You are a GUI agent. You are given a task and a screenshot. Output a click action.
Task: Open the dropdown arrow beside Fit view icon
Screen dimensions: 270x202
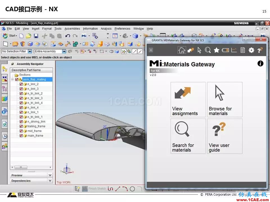[120, 36]
